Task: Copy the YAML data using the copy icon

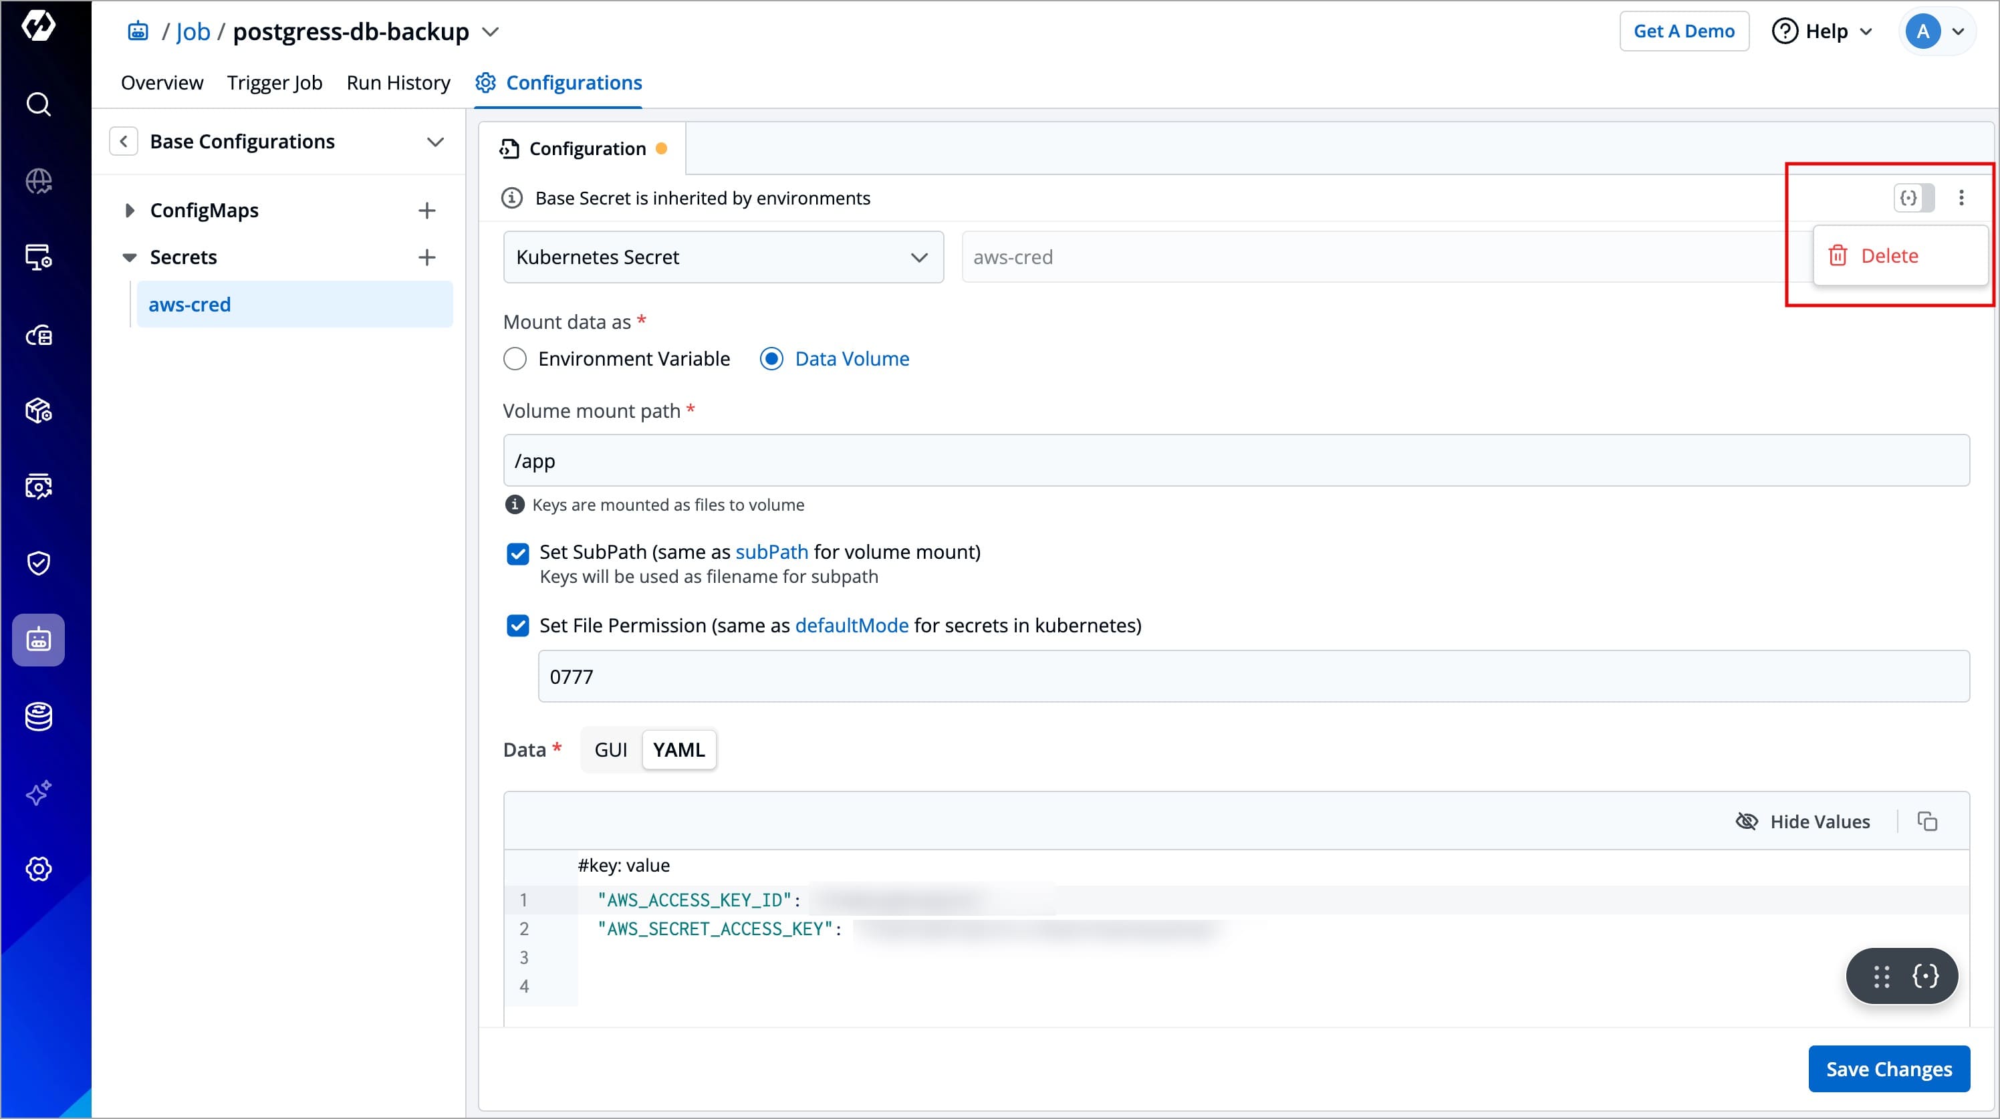Action: click(x=1927, y=821)
